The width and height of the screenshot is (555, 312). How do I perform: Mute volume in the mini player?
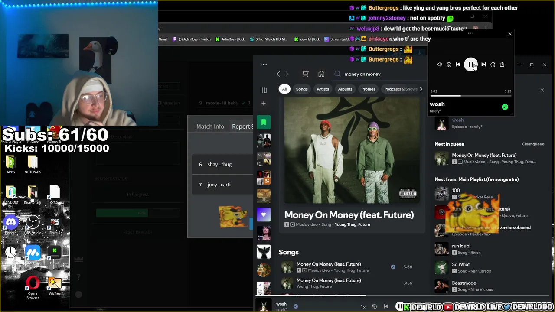click(x=440, y=65)
